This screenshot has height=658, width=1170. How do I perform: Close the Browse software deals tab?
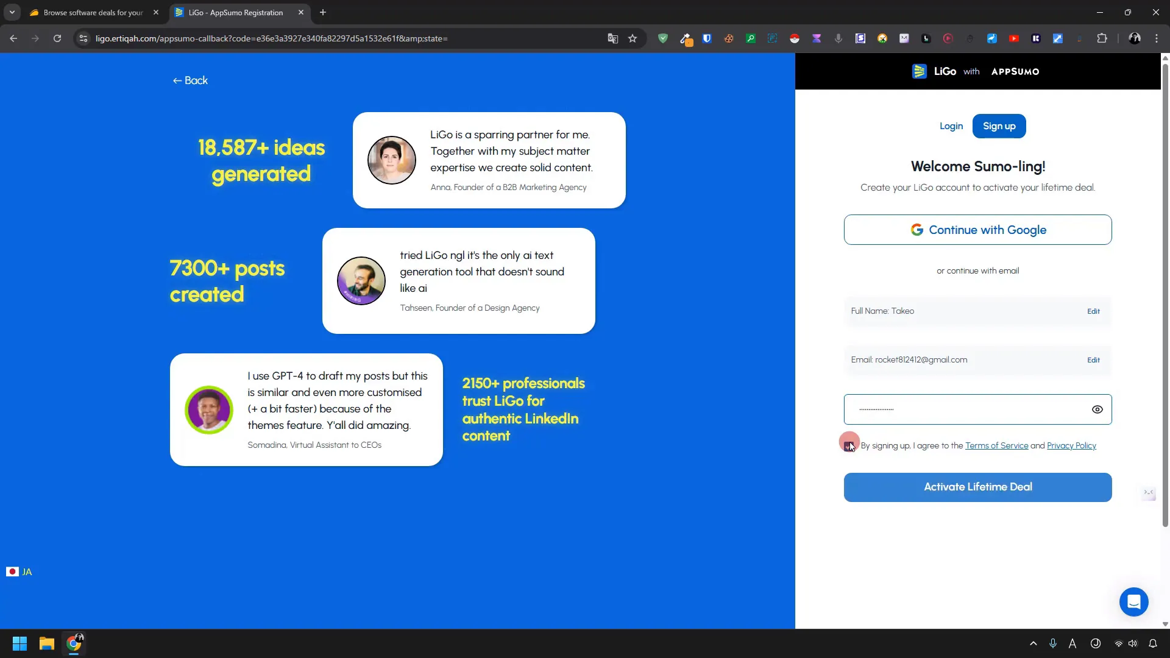click(x=156, y=12)
